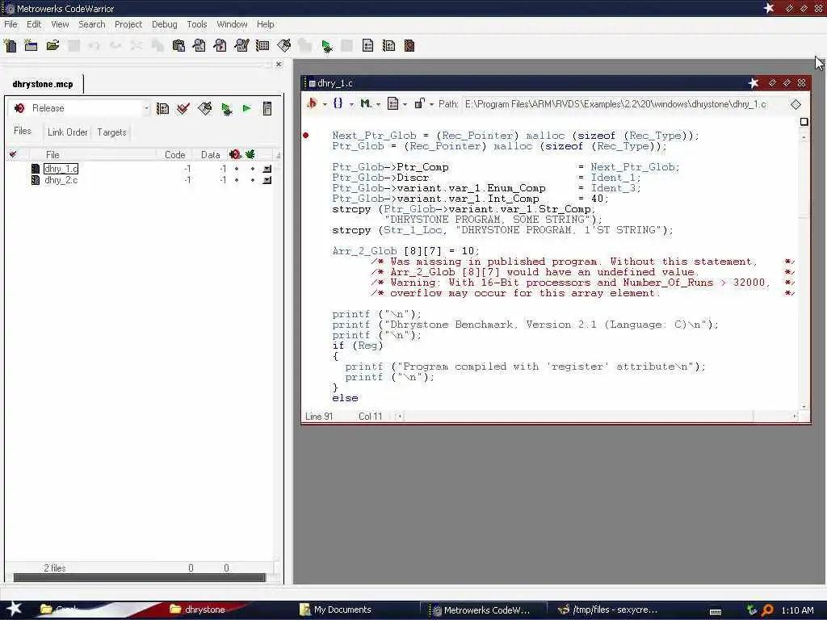Viewport: 827px width, 620px height.
Task: Open the document settings popup in editor
Action: tap(393, 103)
